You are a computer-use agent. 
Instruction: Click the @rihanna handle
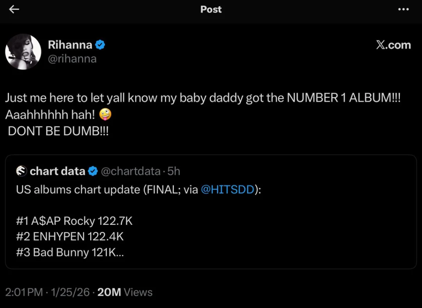point(72,59)
